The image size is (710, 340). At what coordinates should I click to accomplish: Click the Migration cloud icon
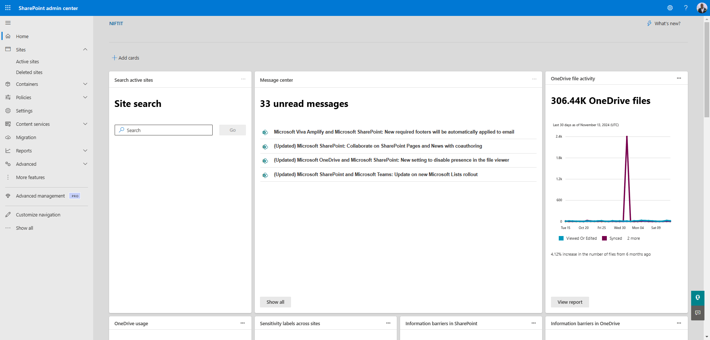click(x=8, y=137)
